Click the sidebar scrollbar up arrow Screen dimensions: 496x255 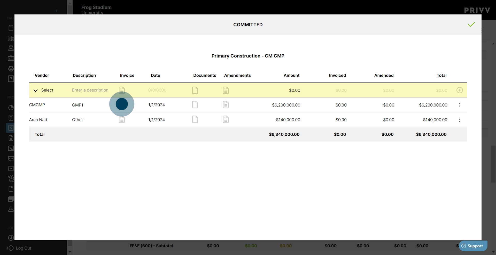(x=69, y=3)
